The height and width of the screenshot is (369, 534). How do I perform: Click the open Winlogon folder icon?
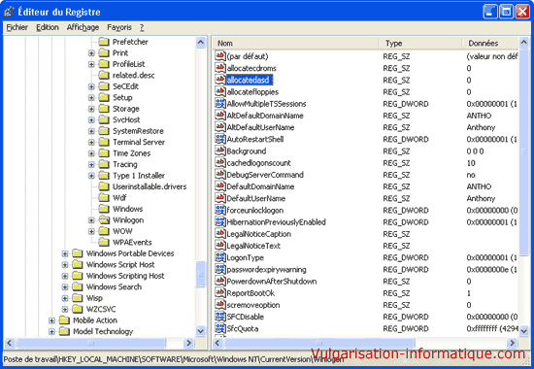(x=104, y=219)
